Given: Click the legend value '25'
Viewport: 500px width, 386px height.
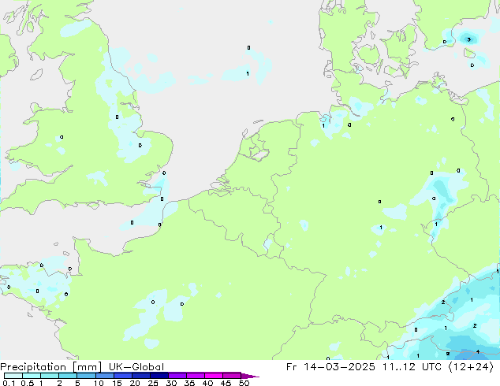Looking at the screenshot, I should coord(153,383).
